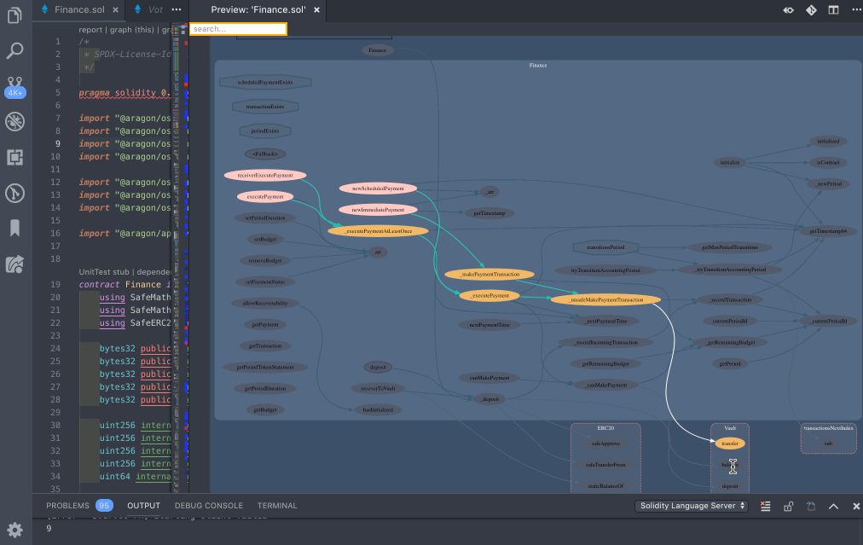Select the _makePaymentTransaction graph node

click(489, 274)
